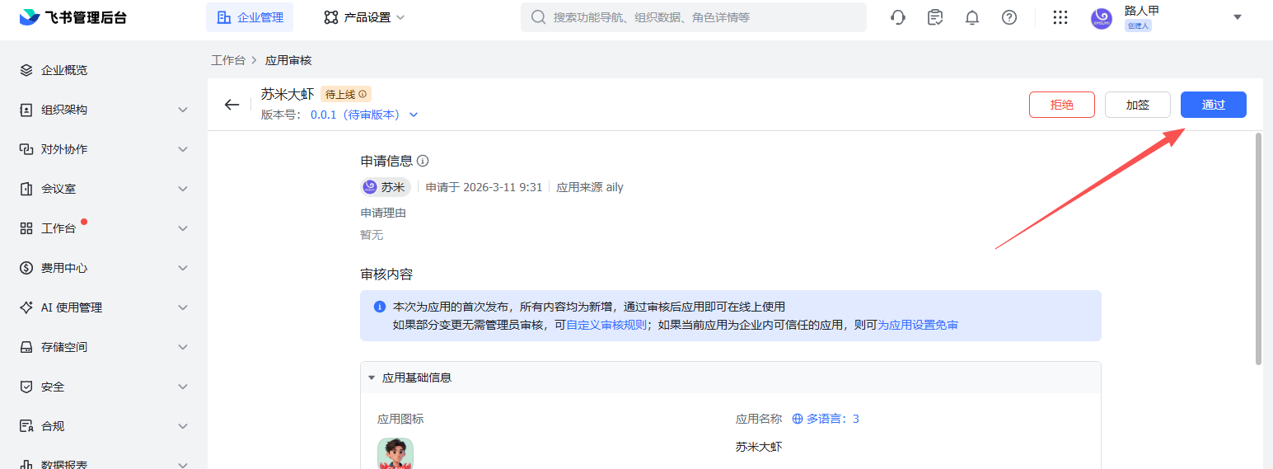
Task: Click the search input field
Action: coord(700,17)
